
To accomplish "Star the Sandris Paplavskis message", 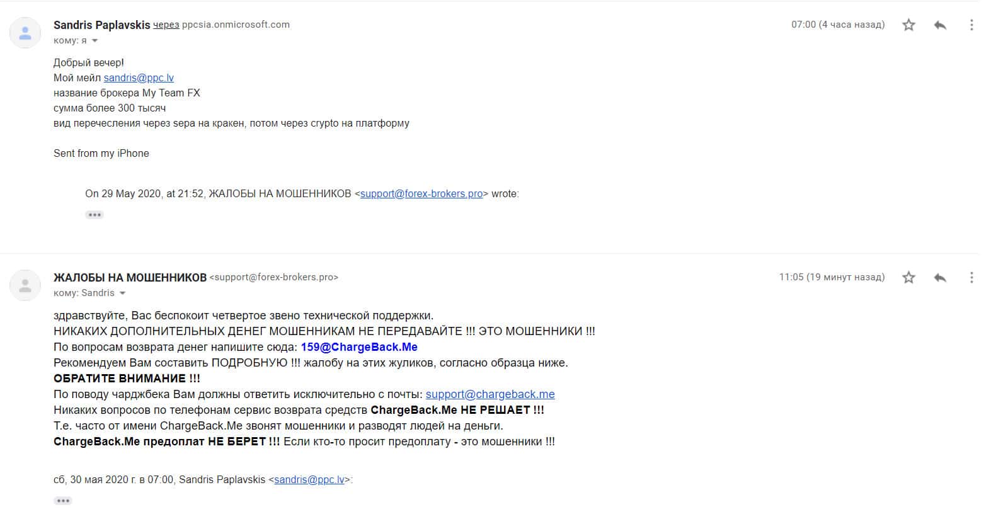I will (908, 25).
